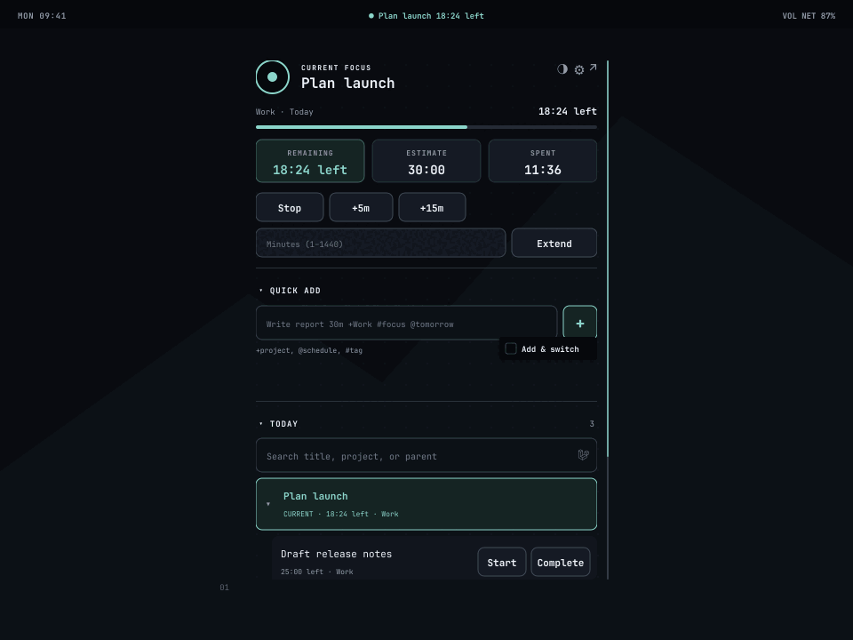The image size is (853, 640).
Task: Toggle the half-circle theme contrast icon
Action: (562, 68)
